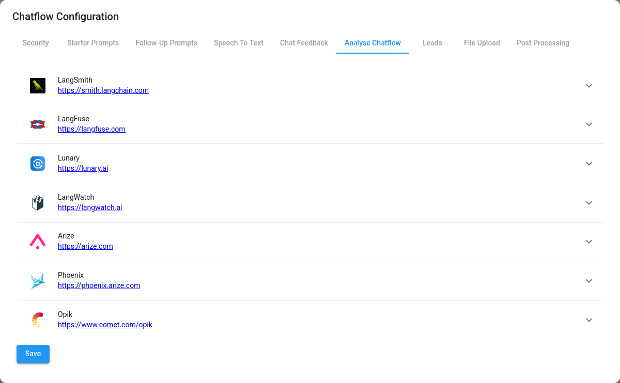This screenshot has height=383, width=620.
Task: Switch to the Security tab
Action: click(x=36, y=43)
